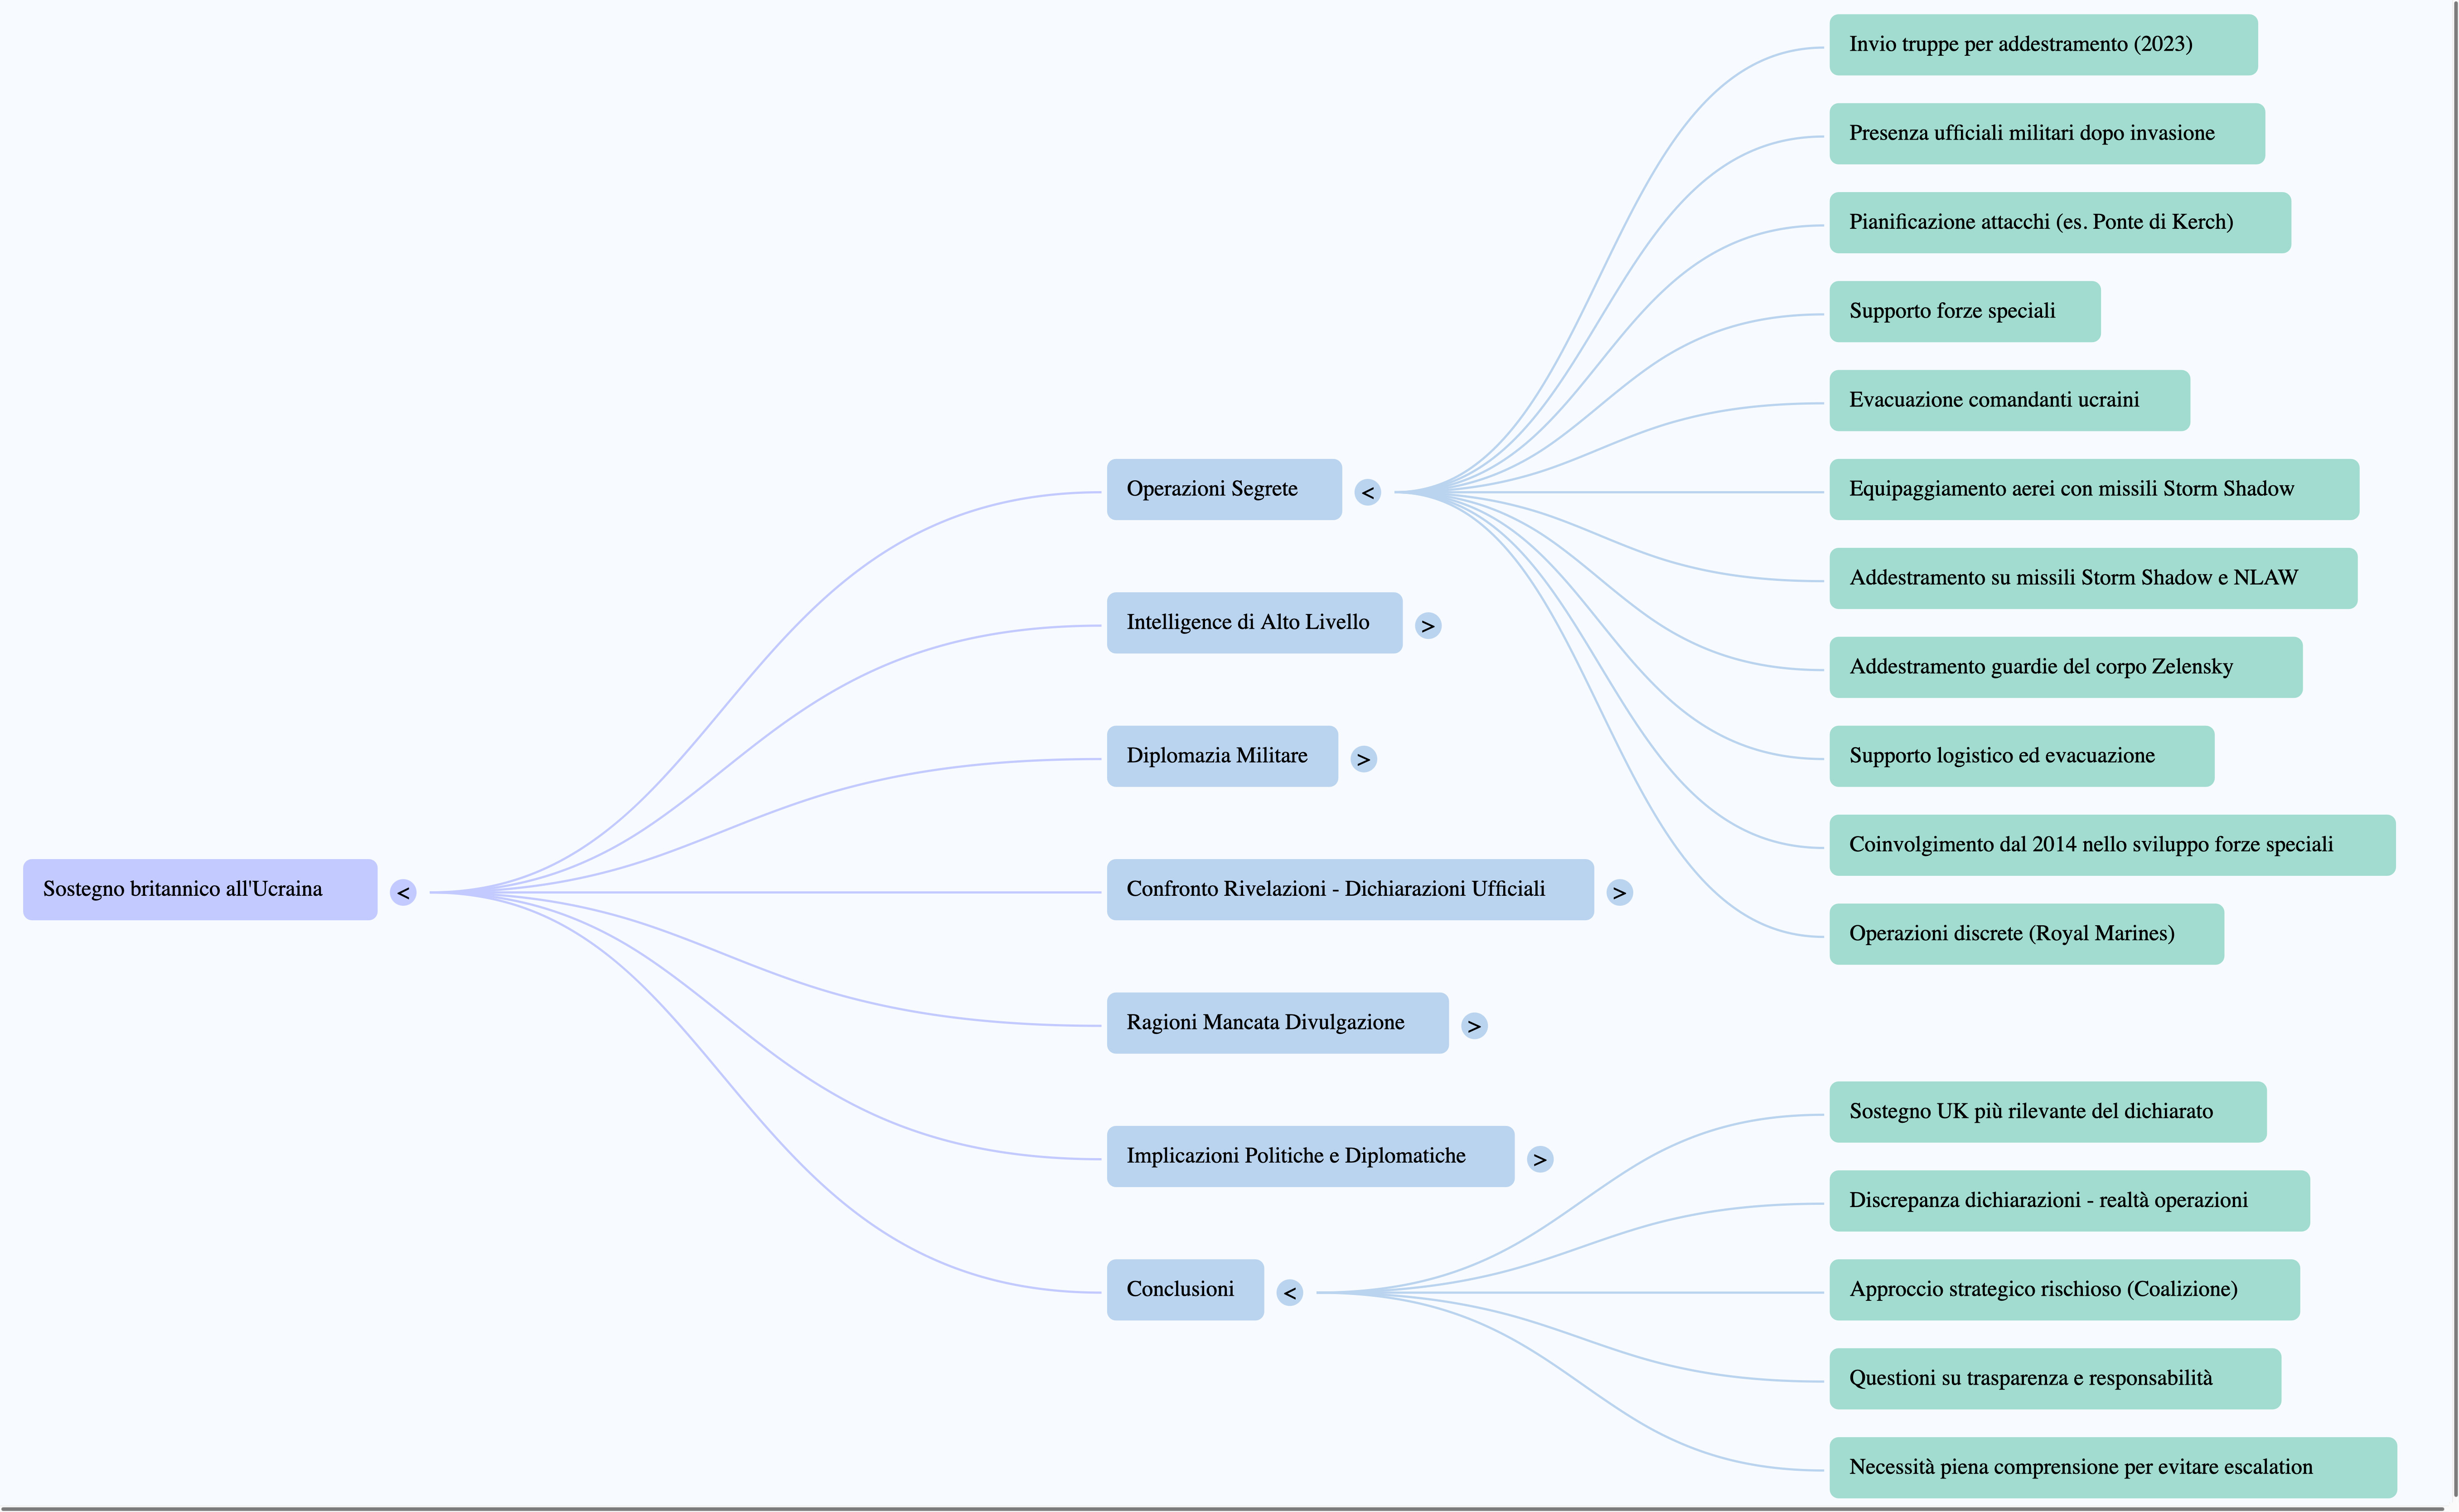The height and width of the screenshot is (1512, 2459).
Task: Click Pianificazione attacchi (es. Ponte di Kerch)
Action: pyautogui.click(x=2060, y=222)
